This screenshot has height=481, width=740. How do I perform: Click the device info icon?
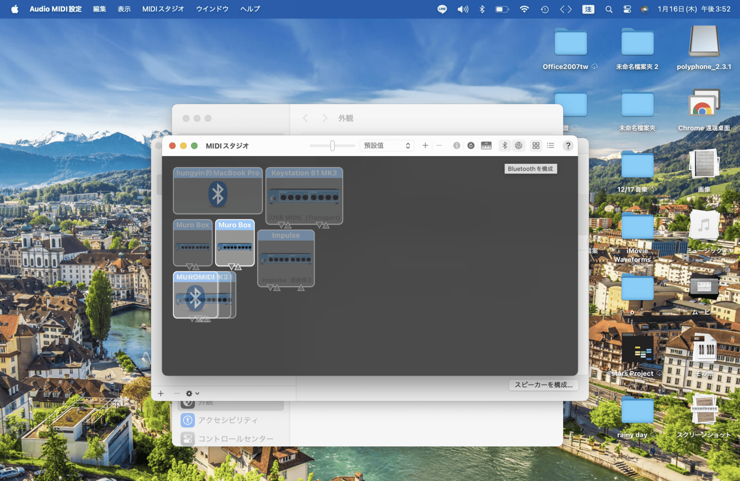(456, 145)
